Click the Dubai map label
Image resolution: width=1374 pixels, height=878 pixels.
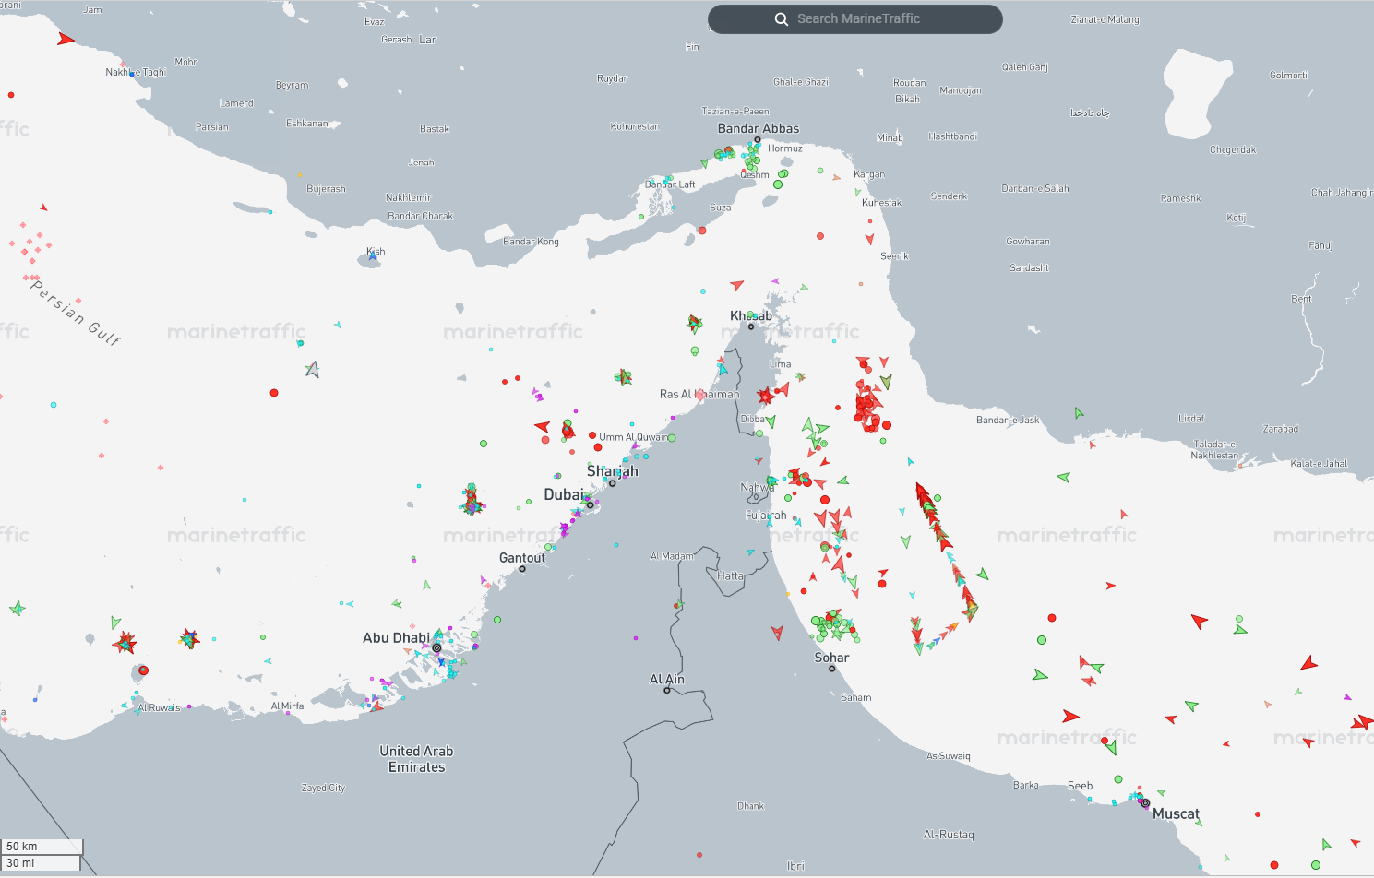click(563, 494)
